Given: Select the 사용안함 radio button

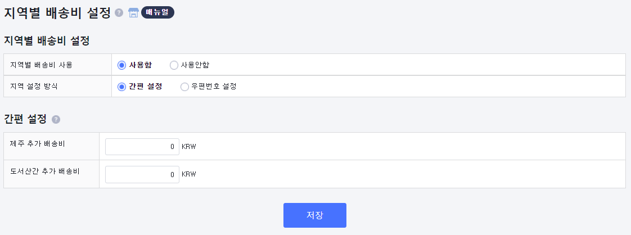Looking at the screenshot, I should 174,65.
